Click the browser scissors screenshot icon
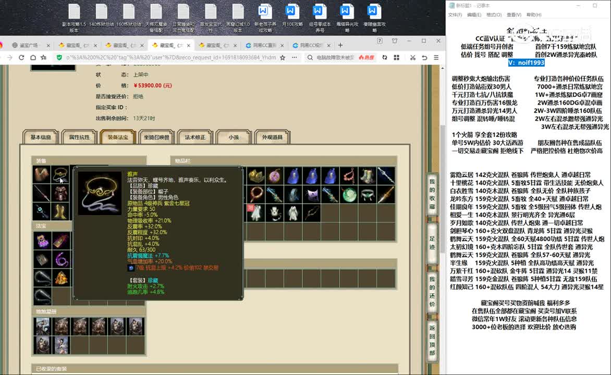The width and height of the screenshot is (611, 375). tap(412, 57)
